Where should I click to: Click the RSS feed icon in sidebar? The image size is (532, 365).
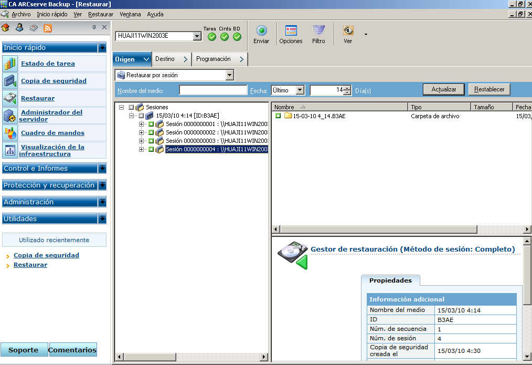(x=48, y=28)
